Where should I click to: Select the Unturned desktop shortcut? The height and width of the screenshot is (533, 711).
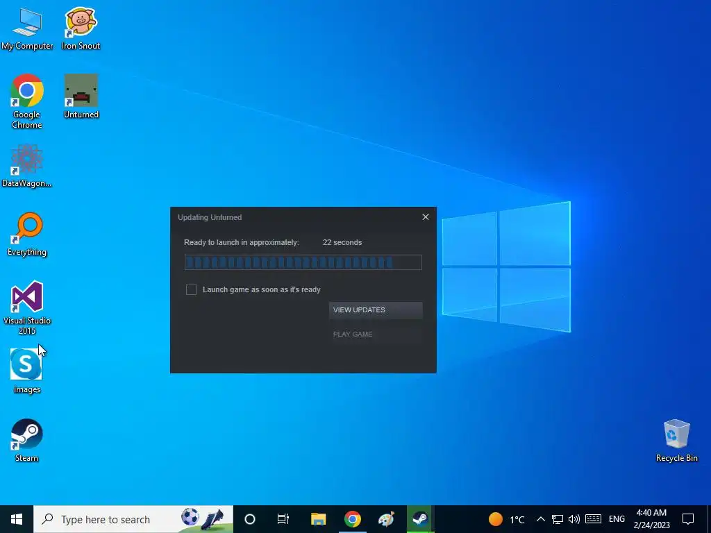click(81, 96)
